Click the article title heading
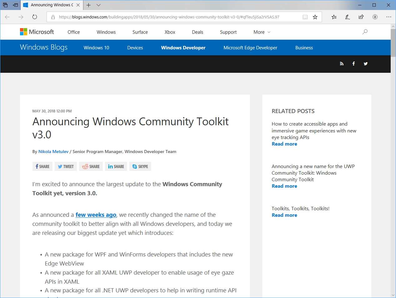Viewport: 396px width, 298px height. pos(131,128)
